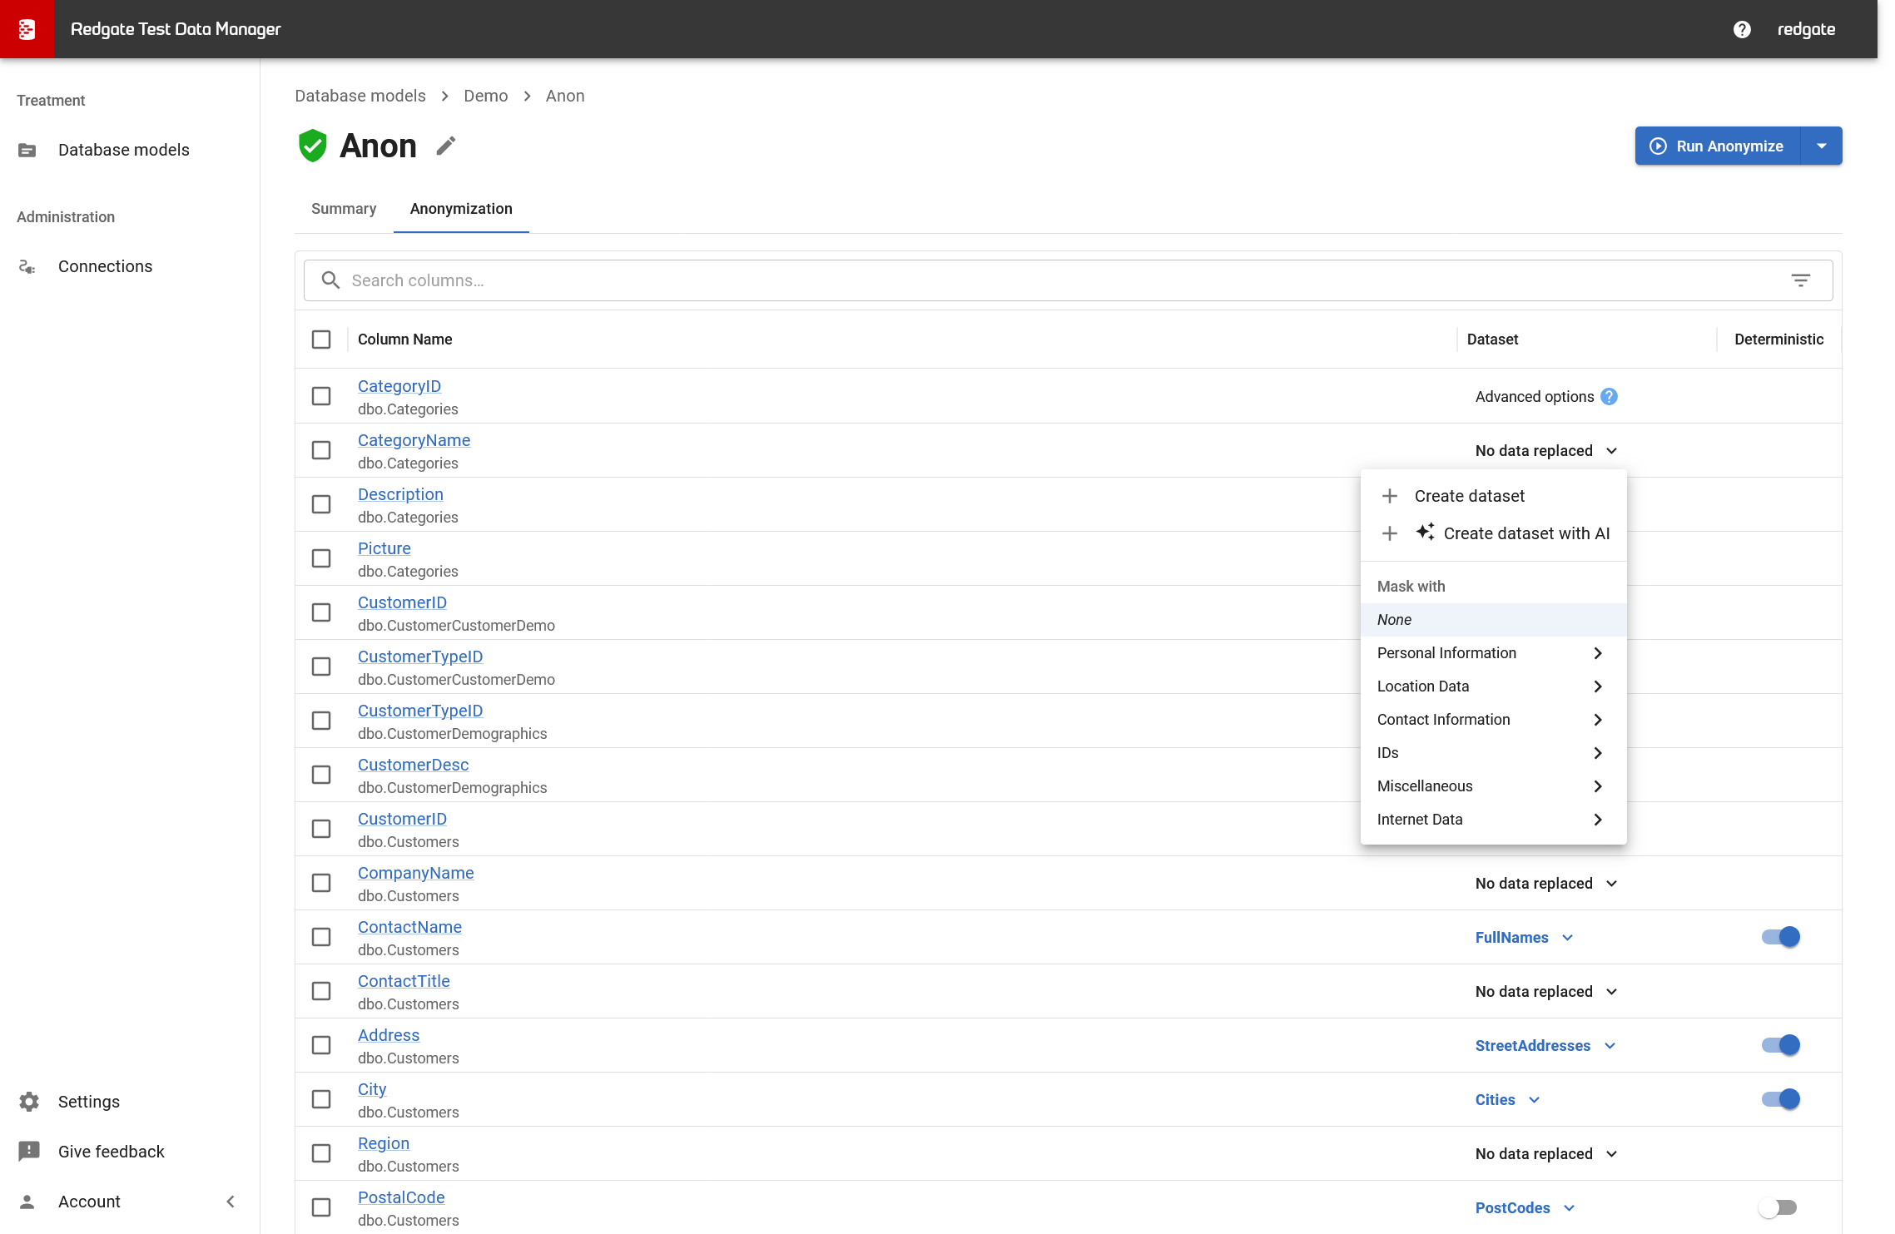Click the Redgate logo icon
This screenshot has width=1895, height=1234.
point(27,29)
